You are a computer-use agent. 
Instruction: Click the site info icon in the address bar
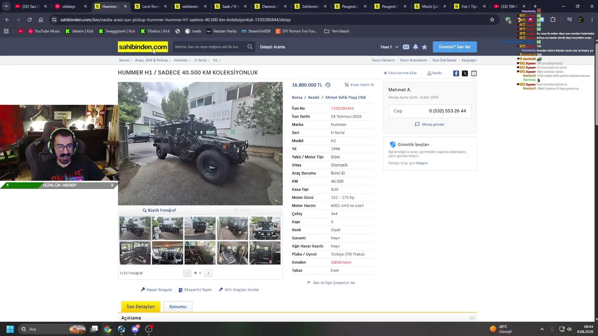54,20
